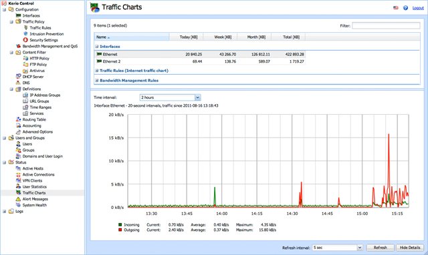428x255 pixels.
Task: Click the Logout link
Action: coord(418,8)
